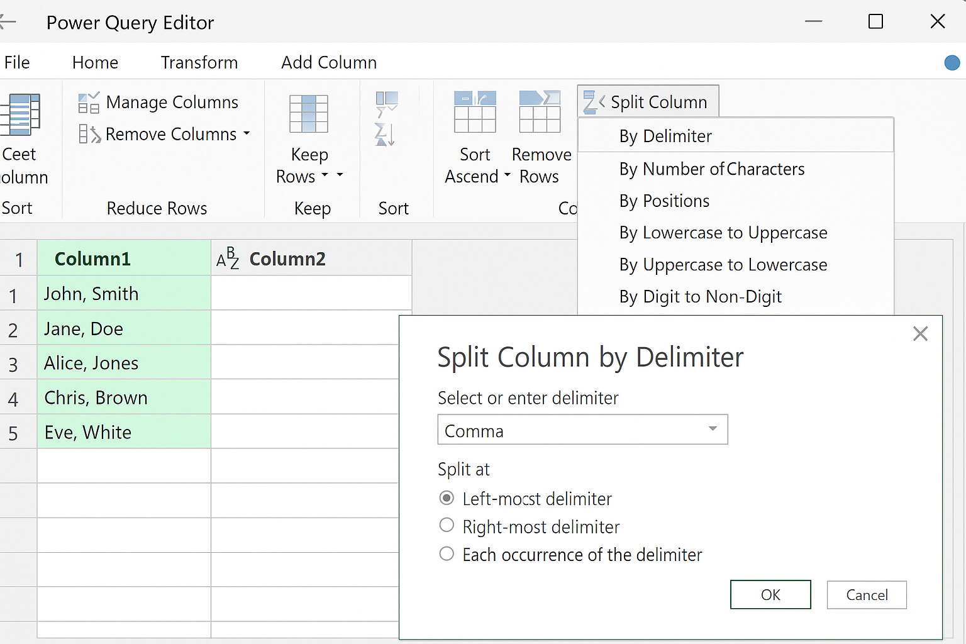Maximize the Power Query Editor window
Viewport: 966px width, 644px height.
(875, 21)
